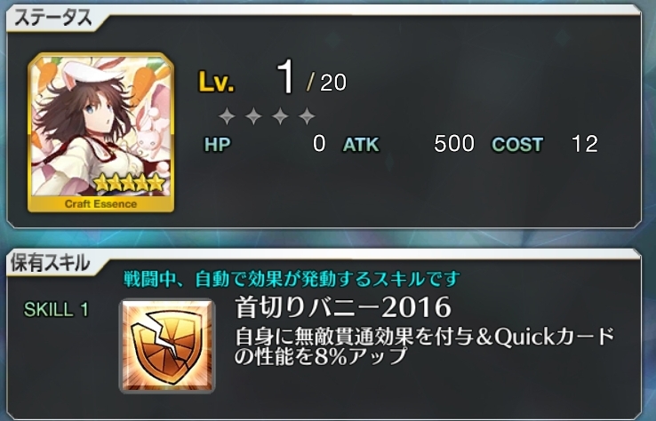Open the 保有スキル header tab

point(50,263)
